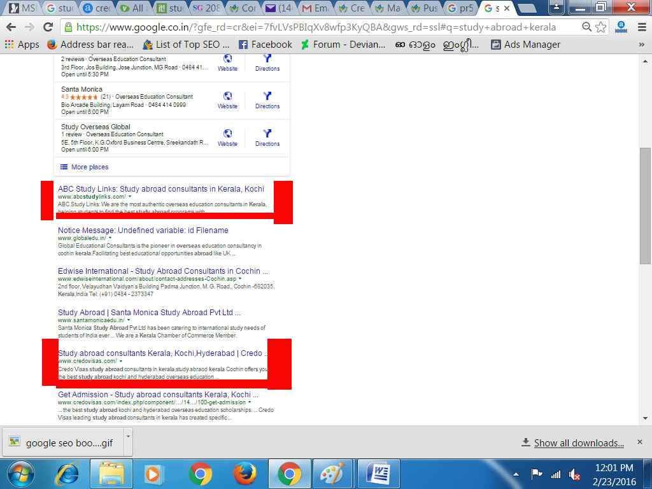Open the Action Center flag tray icon
This screenshot has height=489, width=652.
pos(537,474)
